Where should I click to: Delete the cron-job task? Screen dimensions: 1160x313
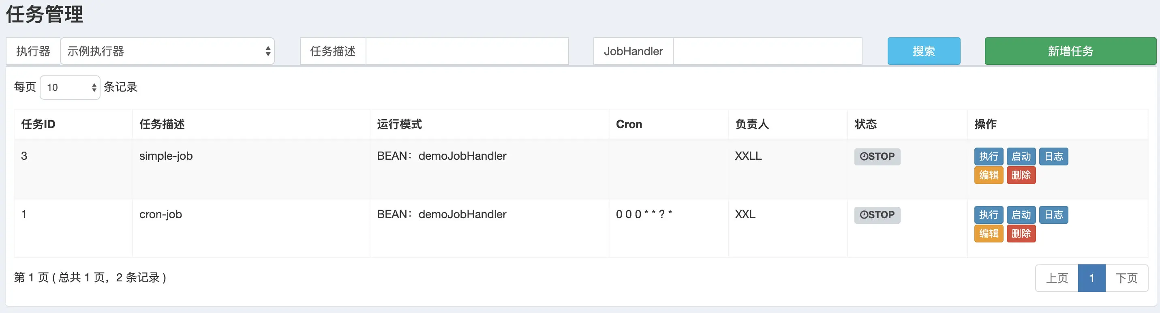click(1021, 233)
